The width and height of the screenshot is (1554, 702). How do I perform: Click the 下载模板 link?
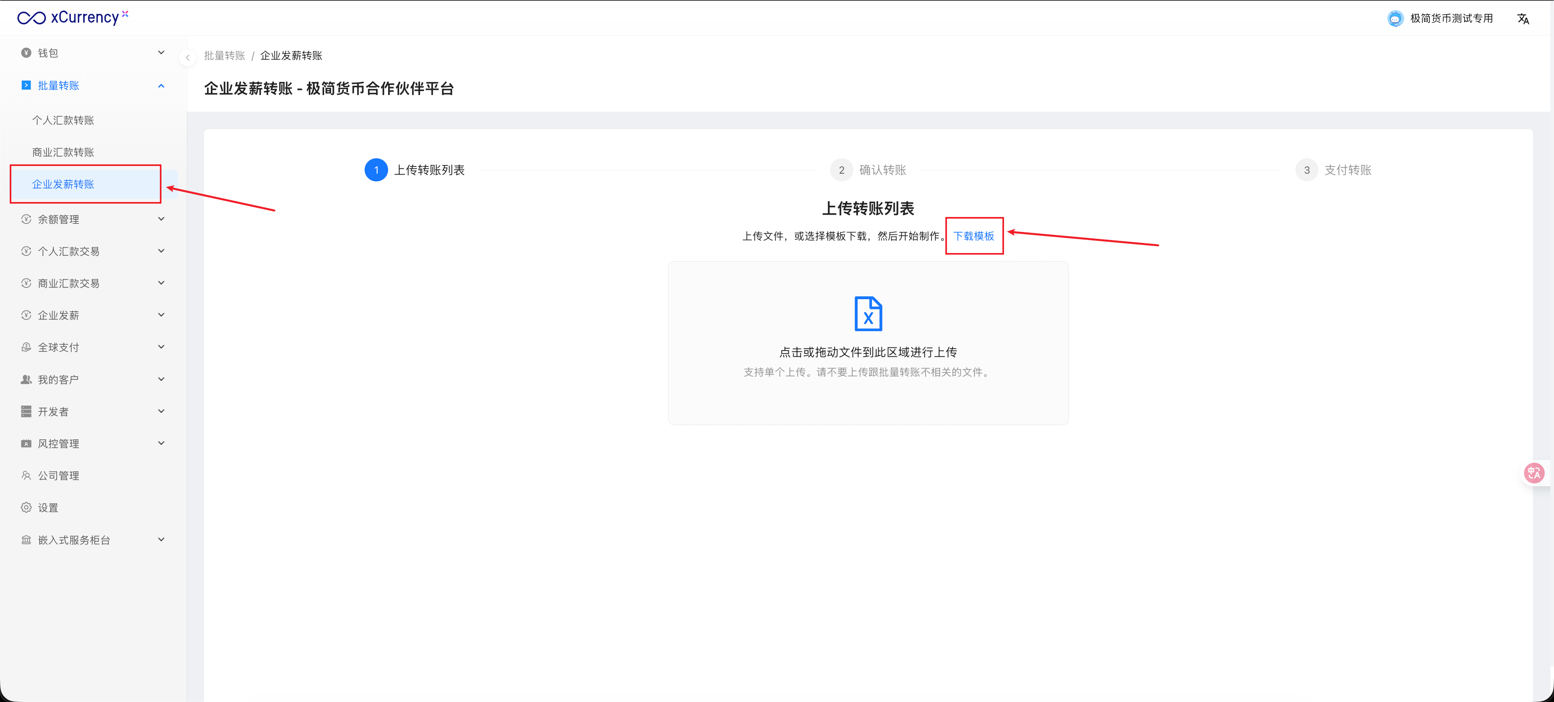coord(973,236)
